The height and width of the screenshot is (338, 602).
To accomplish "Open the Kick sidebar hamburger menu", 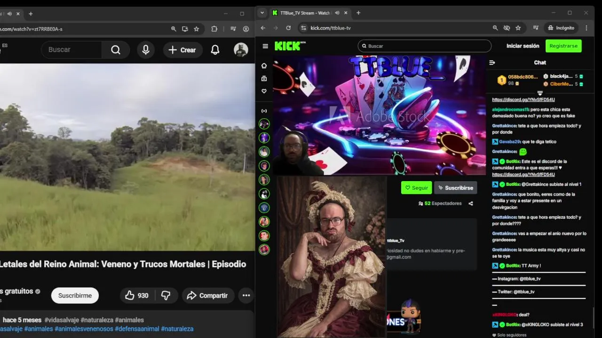I will [265, 46].
